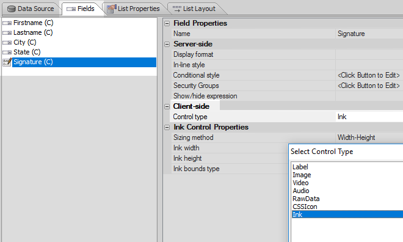Click the Lastname field icon
Image resolution: width=403 pixels, height=242 pixels.
[7, 33]
